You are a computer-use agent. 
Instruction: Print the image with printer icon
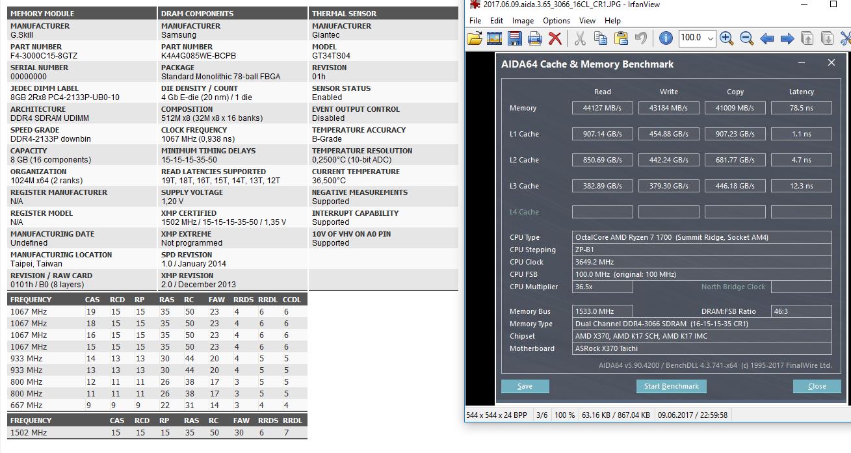pyautogui.click(x=535, y=38)
